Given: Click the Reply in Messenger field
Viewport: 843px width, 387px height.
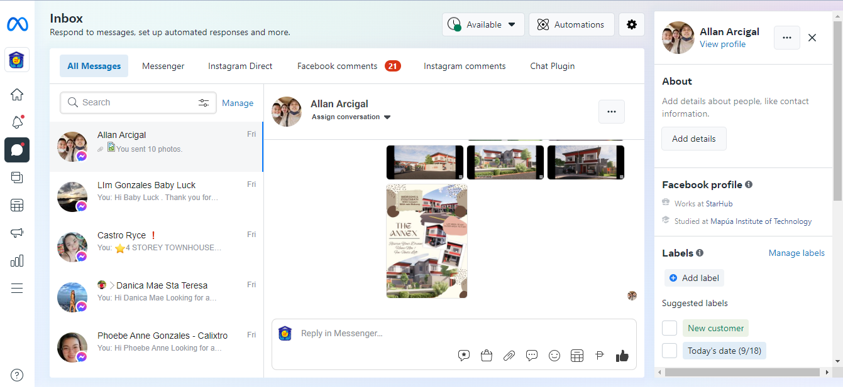Looking at the screenshot, I should tap(454, 333).
